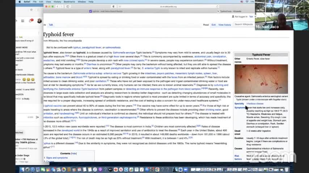Open the chat more options dots

click(x=39, y=33)
